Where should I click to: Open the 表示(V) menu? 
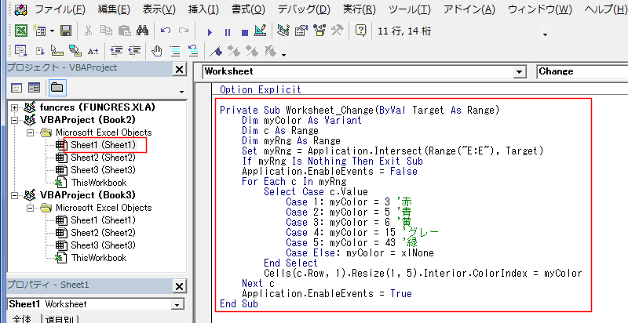159,9
